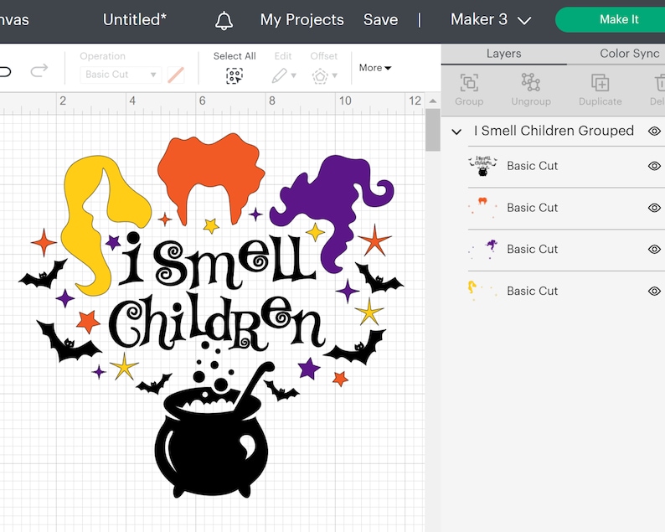Switch to the Color Sync tab
This screenshot has height=532, width=665.
(629, 54)
